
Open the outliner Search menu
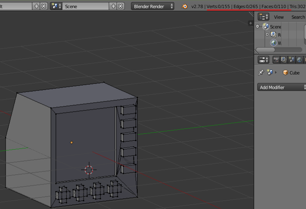[298, 17]
